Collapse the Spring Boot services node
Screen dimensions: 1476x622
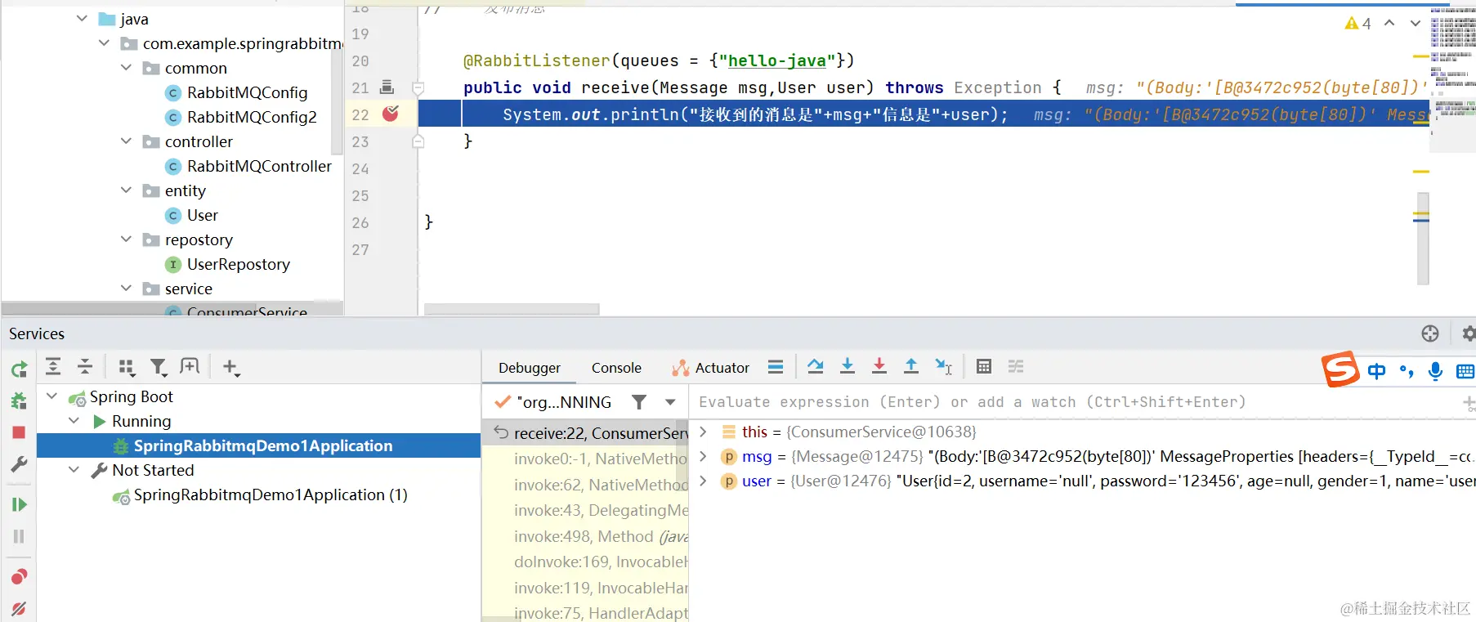tap(52, 396)
